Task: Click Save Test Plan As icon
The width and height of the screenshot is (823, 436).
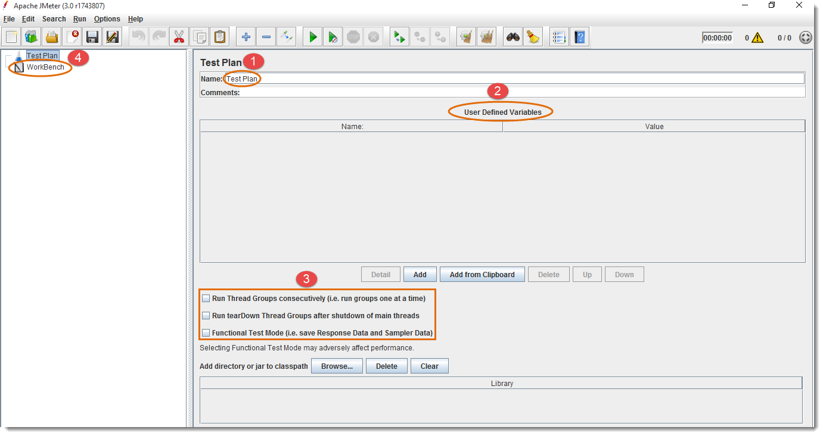Action: 113,37
